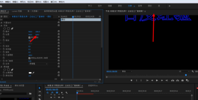This screenshot has width=198, height=100.
Task: Reset the Color Key effect
Action: [59, 67]
